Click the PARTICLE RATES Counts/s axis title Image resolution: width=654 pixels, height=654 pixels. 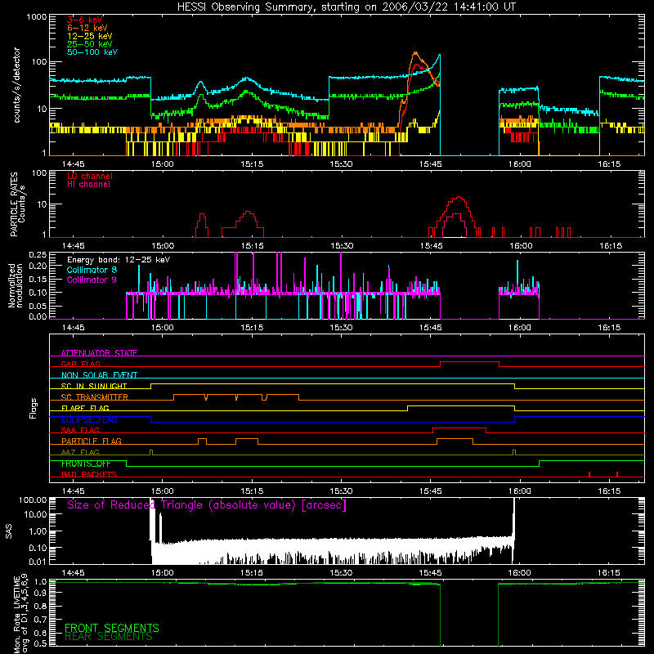tap(17, 204)
